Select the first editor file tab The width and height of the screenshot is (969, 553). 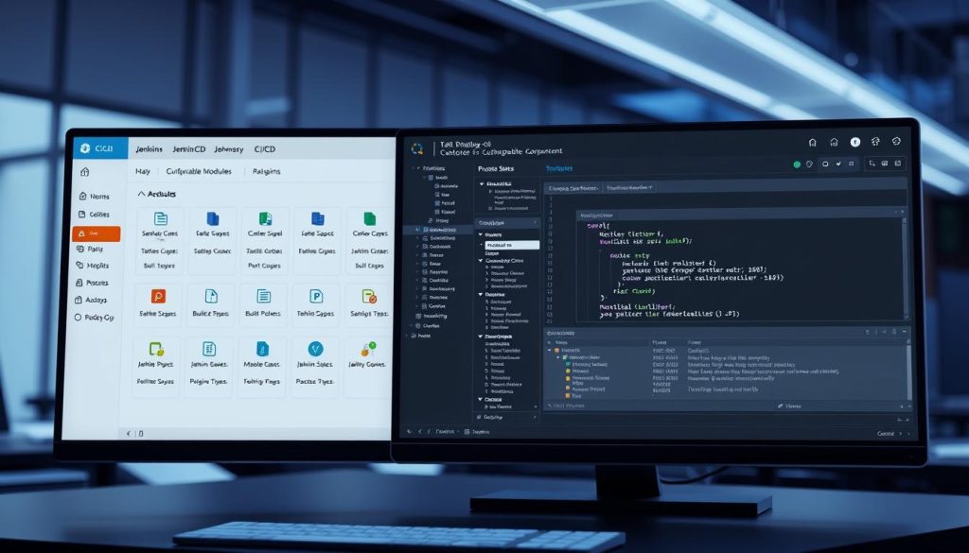(x=573, y=187)
